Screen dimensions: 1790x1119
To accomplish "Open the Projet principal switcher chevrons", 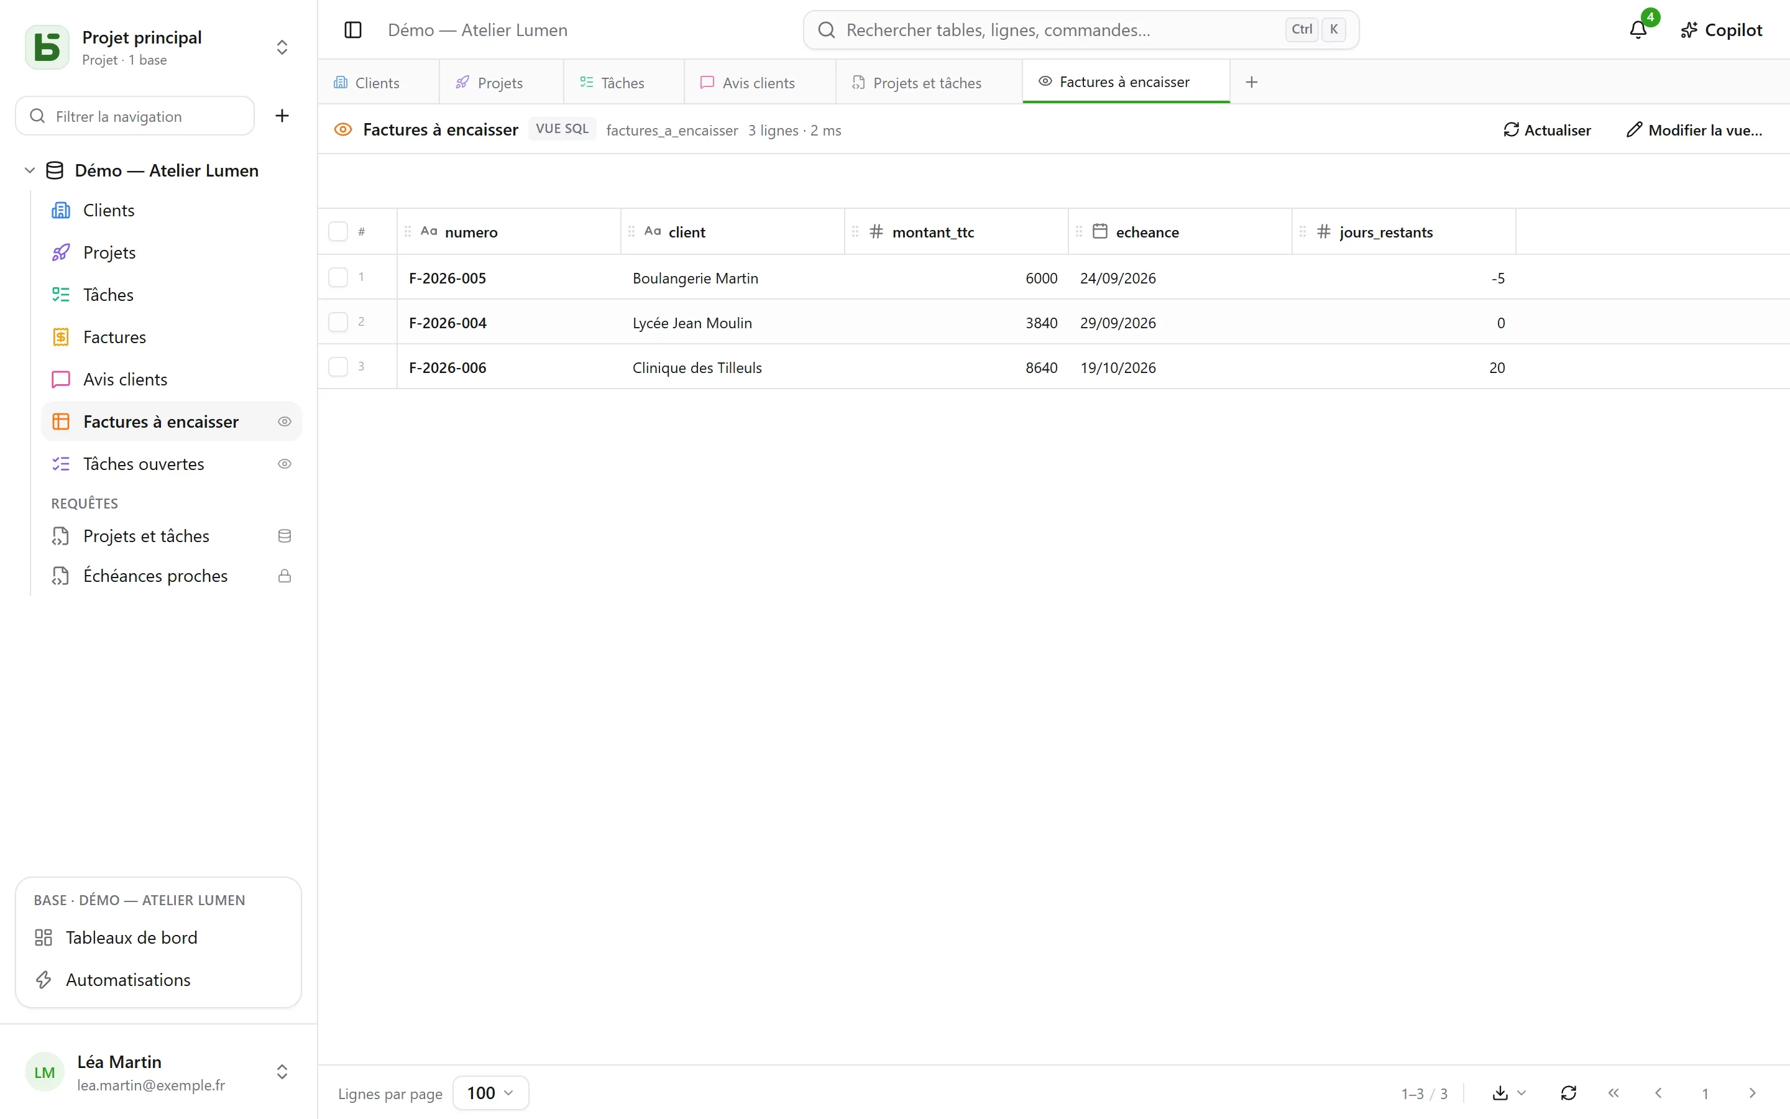I will pyautogui.click(x=282, y=47).
